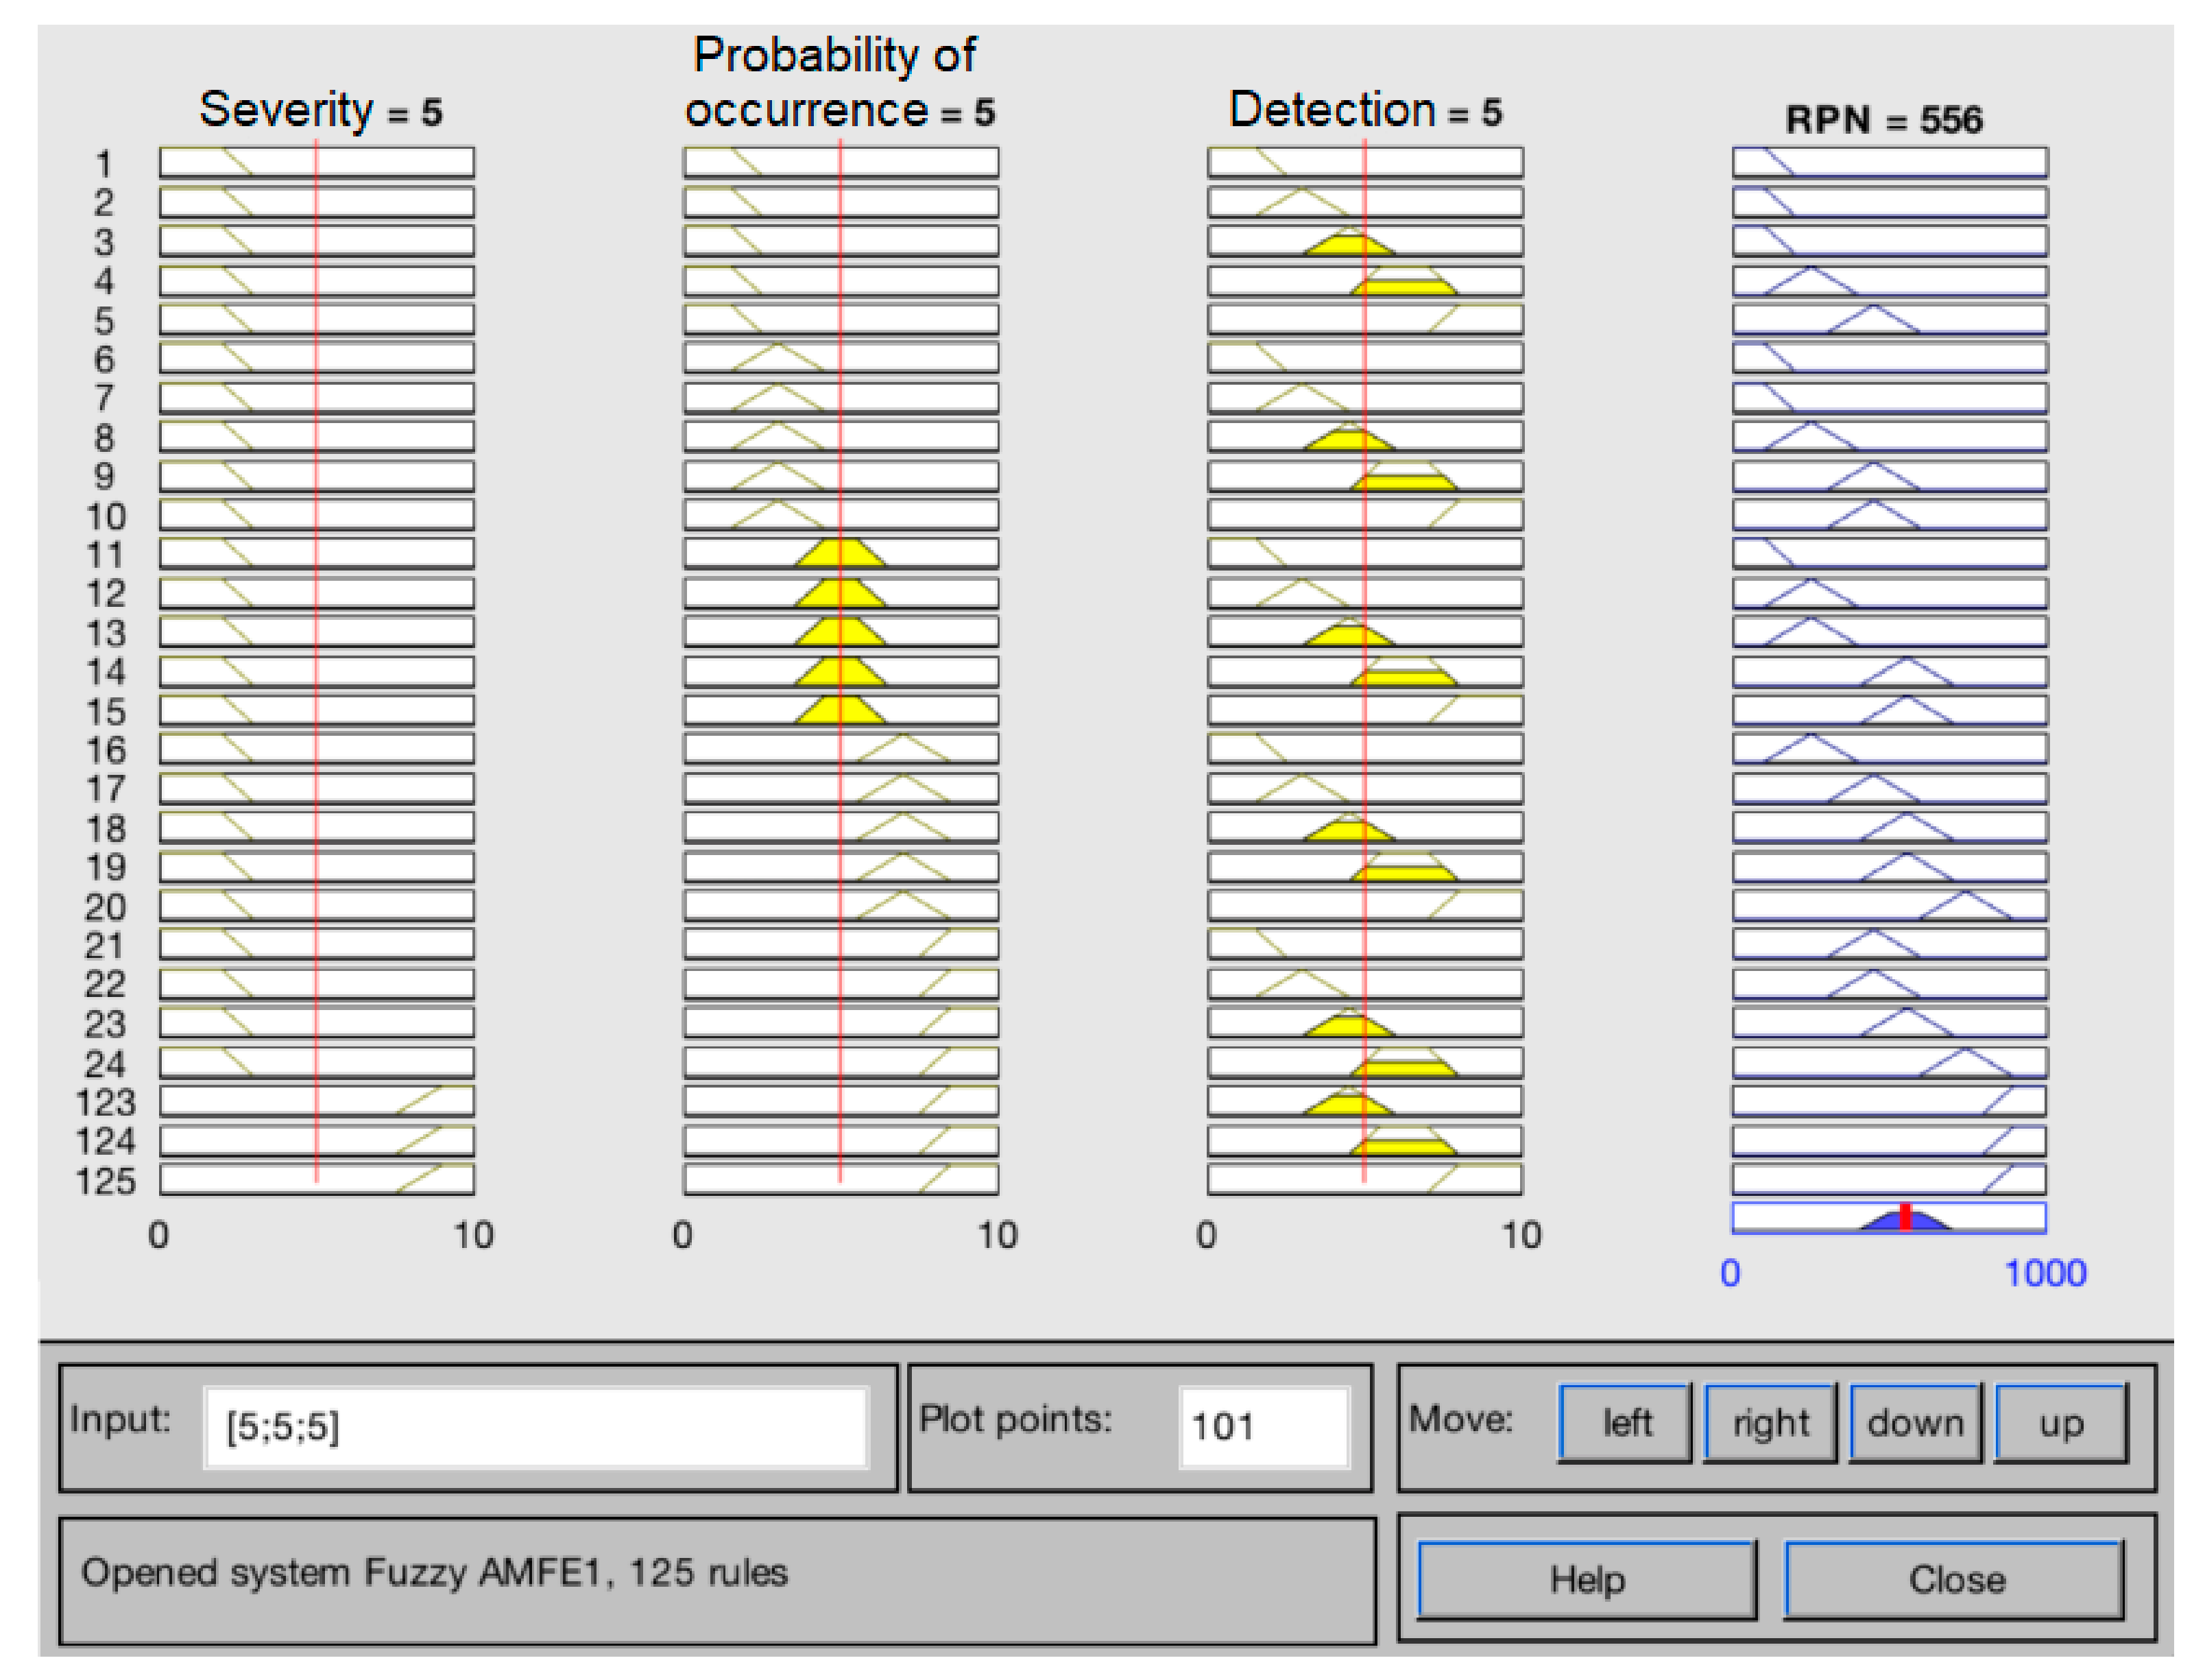Viewport: 2205px width, 1680px height.
Task: Select rule number 11 label
Action: coord(104,555)
